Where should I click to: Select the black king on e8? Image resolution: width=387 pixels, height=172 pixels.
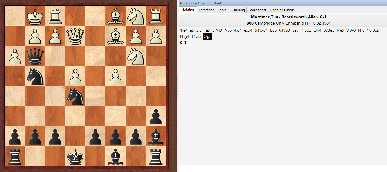coord(76,157)
